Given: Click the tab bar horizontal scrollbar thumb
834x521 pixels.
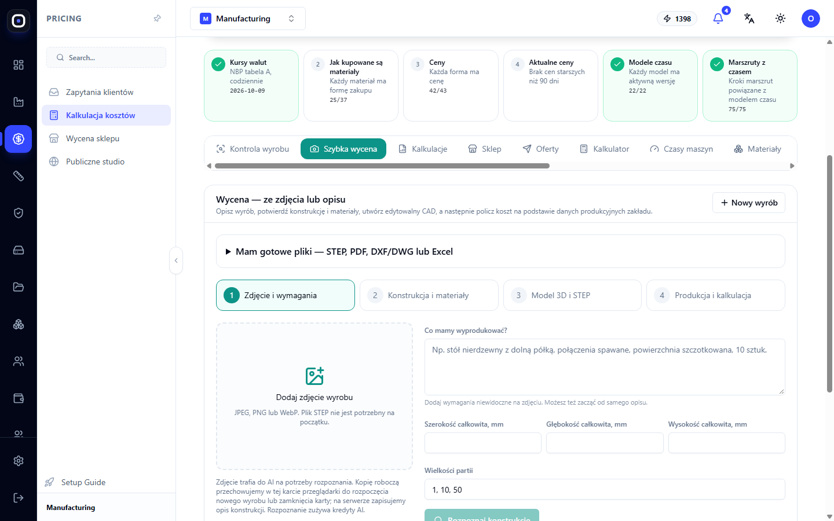Looking at the screenshot, I should (x=382, y=166).
